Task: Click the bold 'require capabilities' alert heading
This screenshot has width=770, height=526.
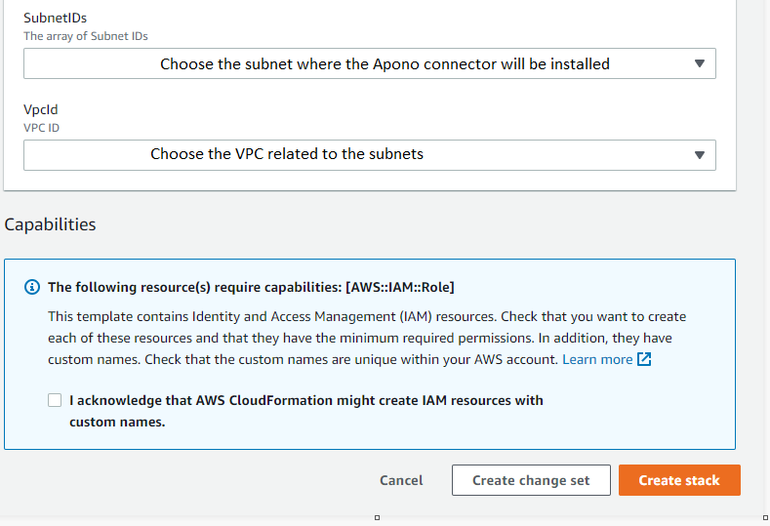Action: click(x=251, y=287)
